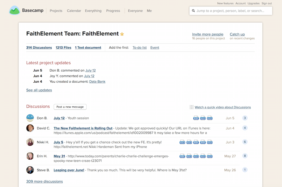The height and width of the screenshot is (187, 282).
Task: Open the Calendar navigation item
Action: point(74,11)
